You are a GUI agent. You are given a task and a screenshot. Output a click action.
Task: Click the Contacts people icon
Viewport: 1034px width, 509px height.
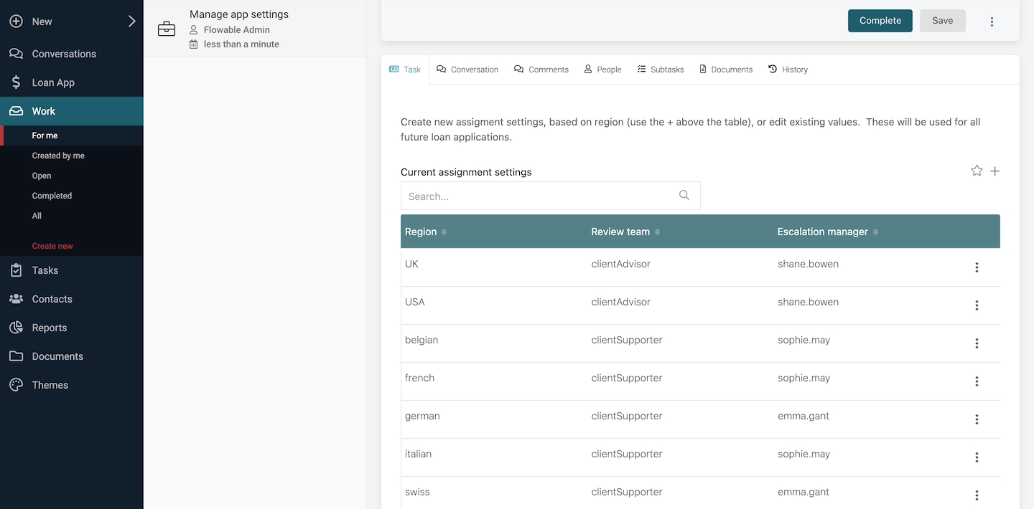pyautogui.click(x=16, y=299)
